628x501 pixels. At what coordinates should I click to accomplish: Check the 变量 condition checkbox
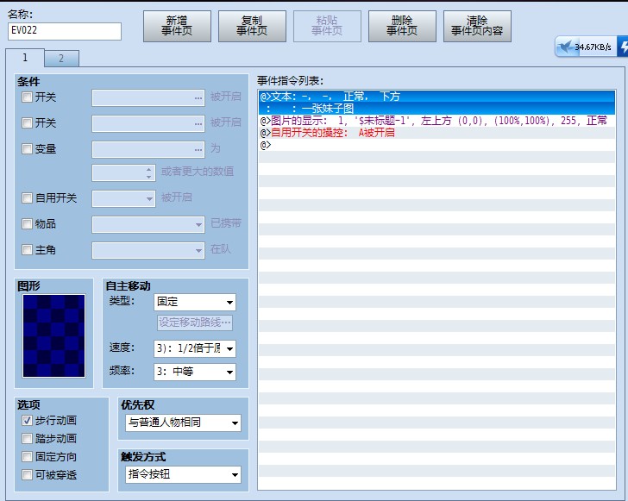click(x=27, y=149)
